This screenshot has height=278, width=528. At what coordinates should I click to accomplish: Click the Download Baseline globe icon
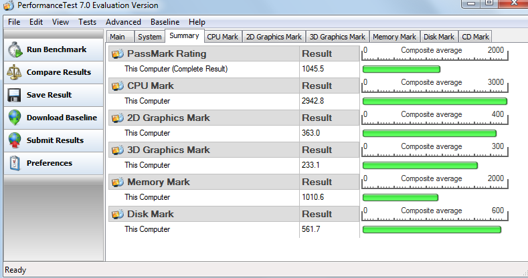[15, 118]
